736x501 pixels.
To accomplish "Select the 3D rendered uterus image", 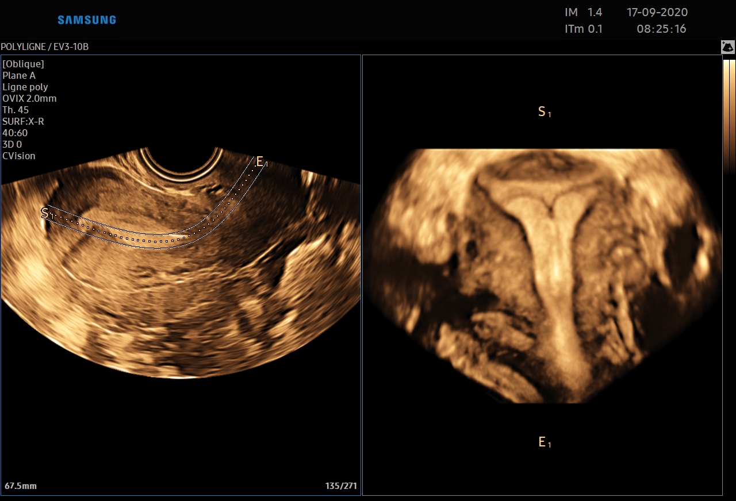I will (x=542, y=276).
